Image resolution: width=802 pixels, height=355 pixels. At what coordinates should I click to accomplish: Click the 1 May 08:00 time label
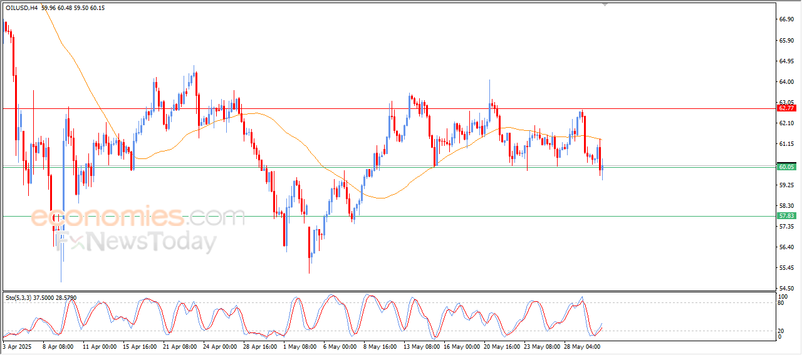coord(299,346)
